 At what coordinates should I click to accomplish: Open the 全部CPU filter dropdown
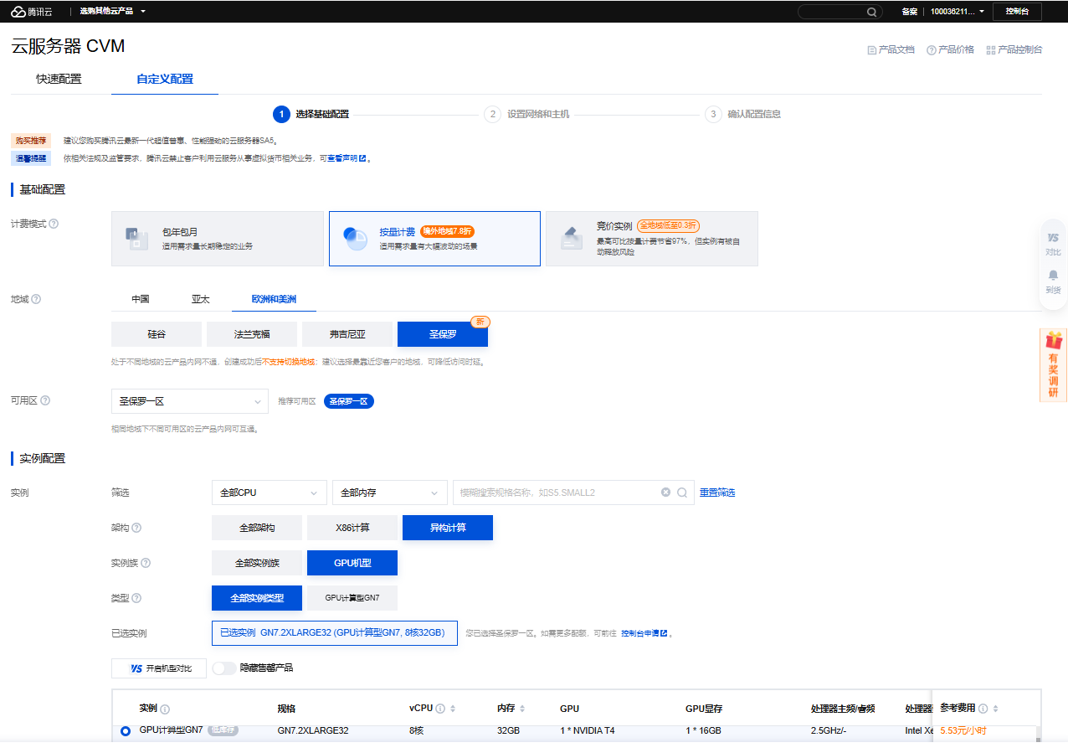(x=270, y=493)
